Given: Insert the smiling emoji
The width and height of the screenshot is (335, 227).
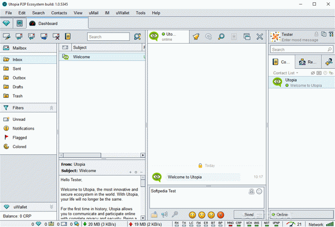Looking at the screenshot, I should pyautogui.click(x=192, y=215).
